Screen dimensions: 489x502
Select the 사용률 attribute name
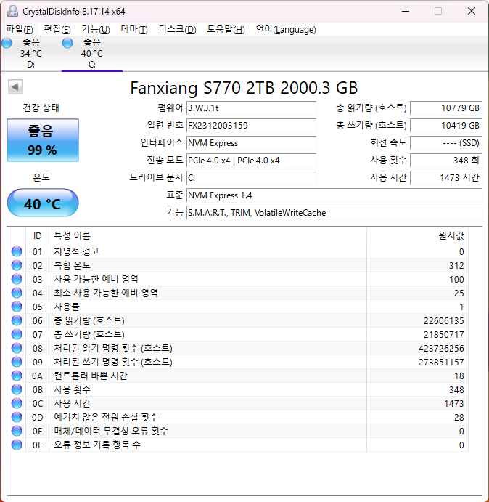(67, 307)
